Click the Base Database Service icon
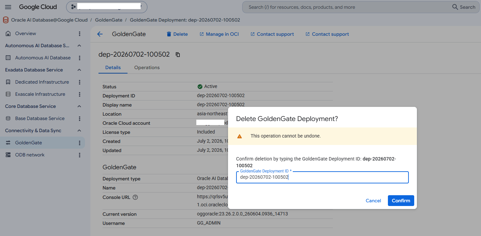The image size is (481, 236). coord(8,118)
